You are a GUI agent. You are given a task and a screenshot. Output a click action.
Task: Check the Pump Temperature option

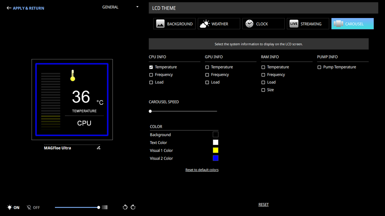(x=319, y=67)
